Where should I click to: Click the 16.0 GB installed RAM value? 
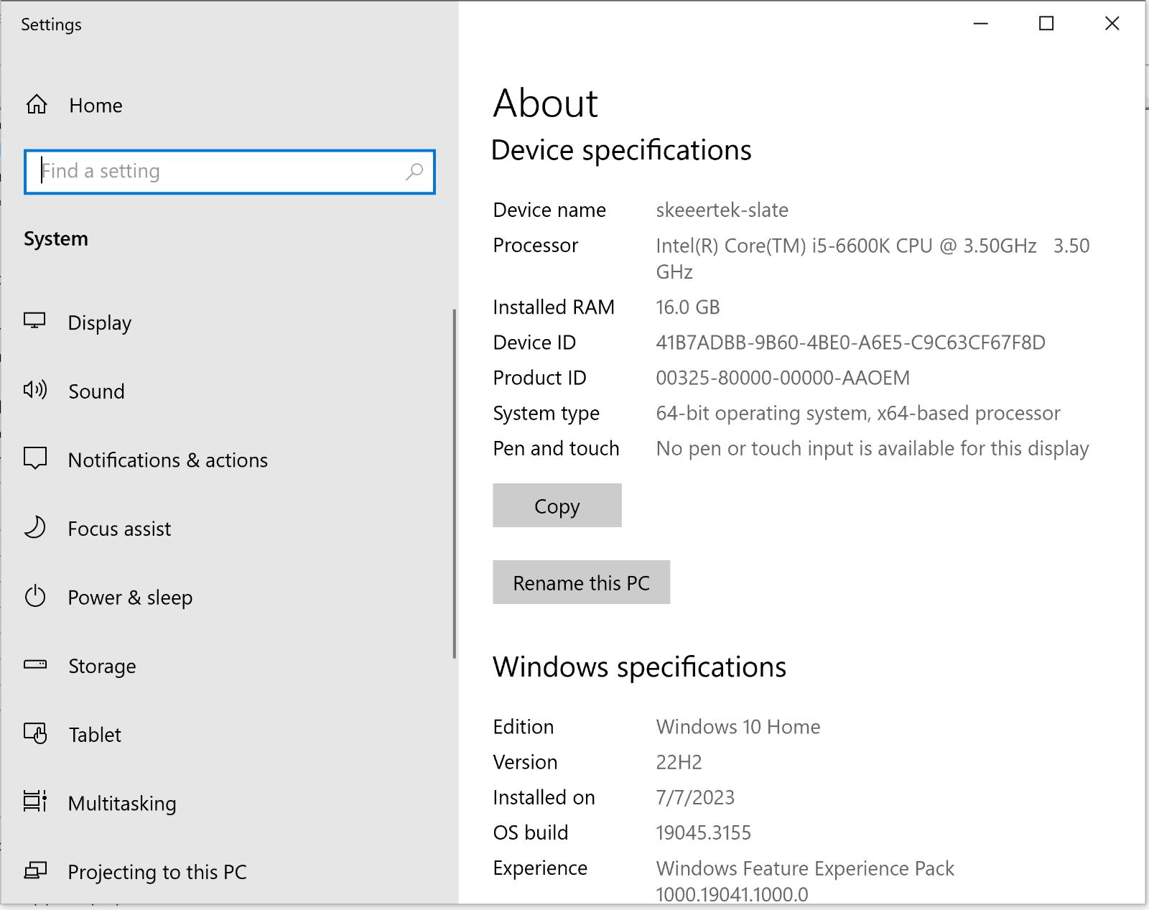click(x=687, y=307)
